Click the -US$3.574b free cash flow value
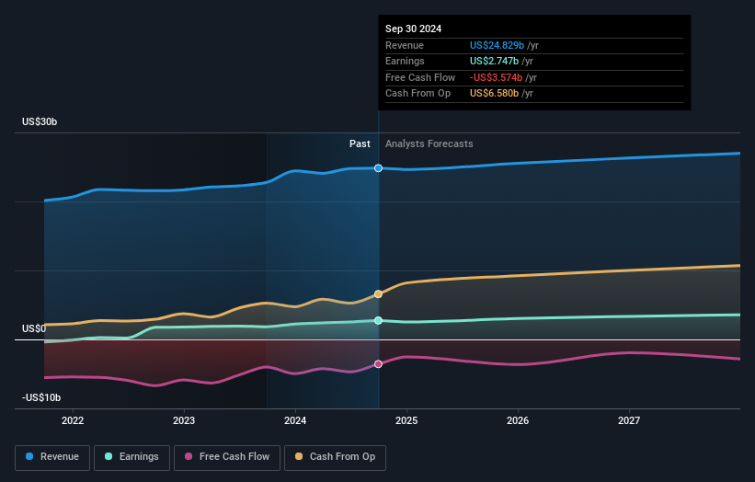This screenshot has height=482, width=755. (x=496, y=77)
